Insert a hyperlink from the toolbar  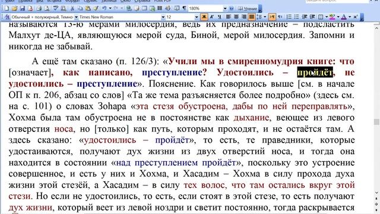point(129,8)
